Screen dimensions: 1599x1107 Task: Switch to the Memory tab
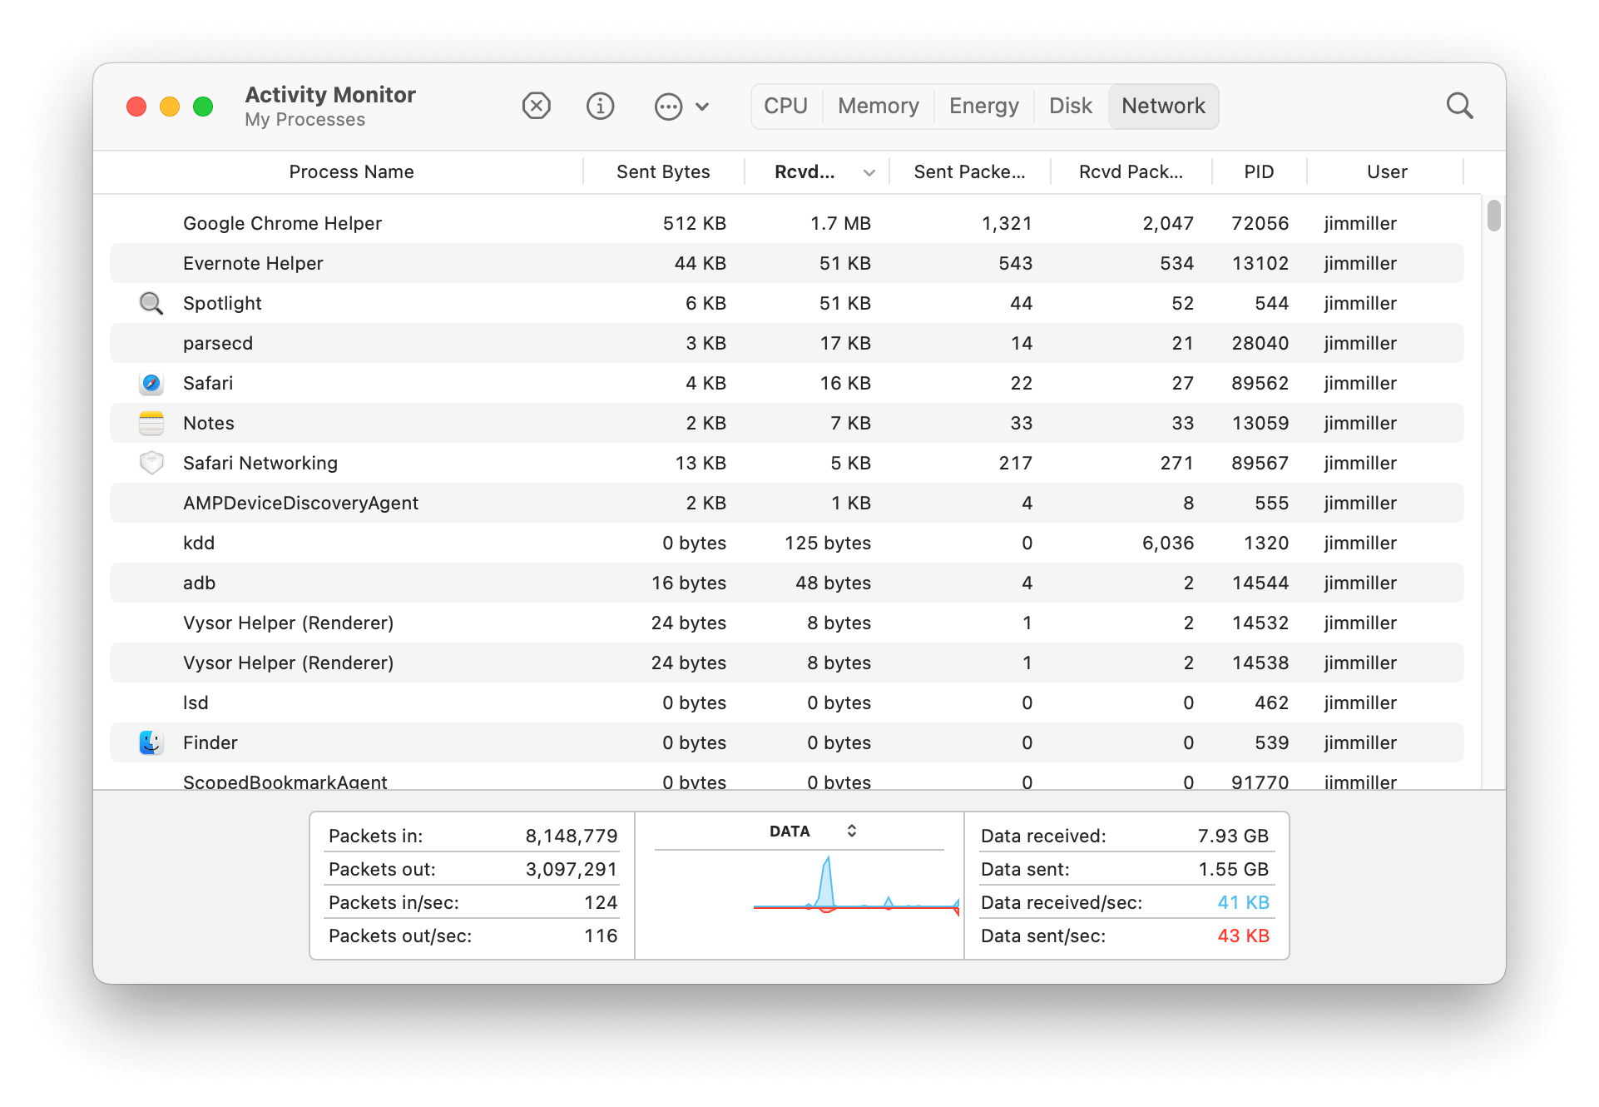[x=878, y=106]
